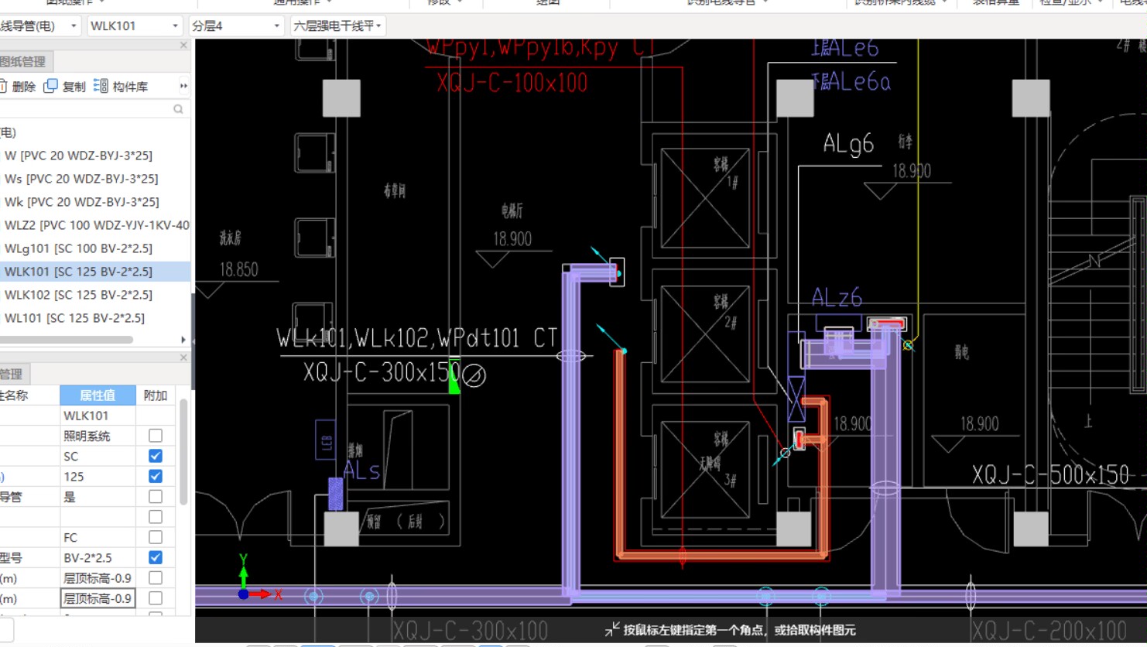The height and width of the screenshot is (647, 1147).
Task: Toggle the 照明系统 row 附加 checkbox
Action: tap(156, 436)
